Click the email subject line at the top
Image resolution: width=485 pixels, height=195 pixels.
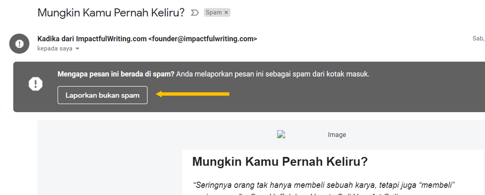click(x=111, y=13)
